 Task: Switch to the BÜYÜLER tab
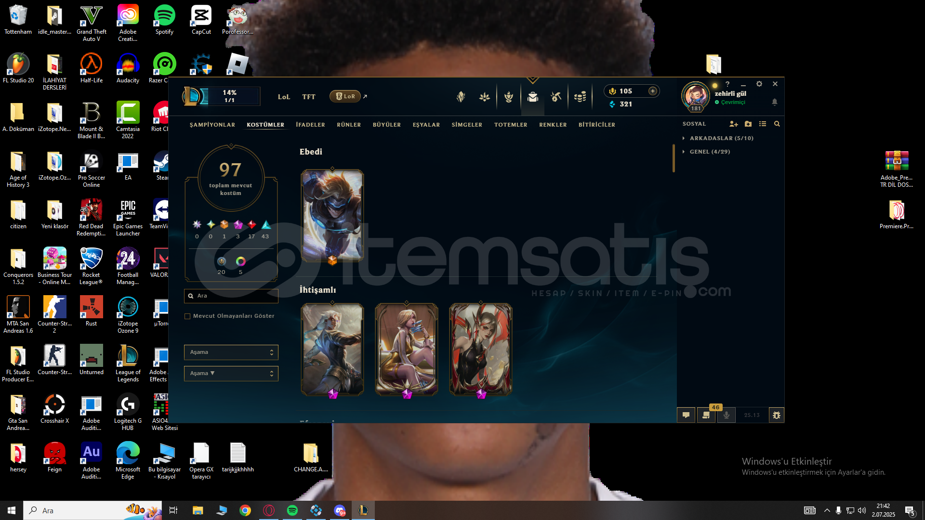[387, 125]
